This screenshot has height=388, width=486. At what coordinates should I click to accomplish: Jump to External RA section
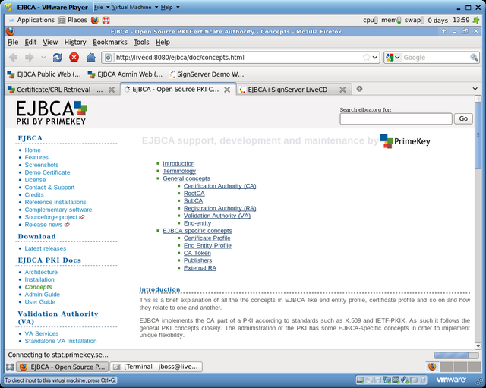coord(200,268)
